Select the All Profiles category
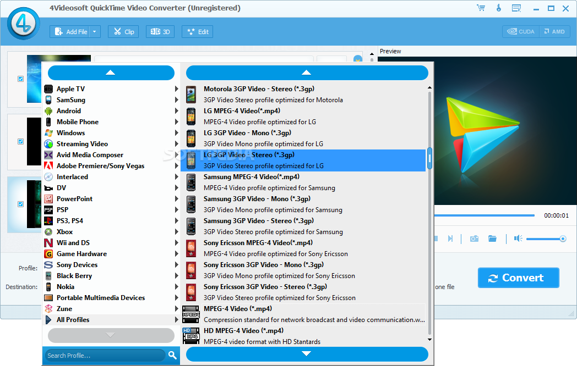The height and width of the screenshot is (366, 577). (x=111, y=320)
